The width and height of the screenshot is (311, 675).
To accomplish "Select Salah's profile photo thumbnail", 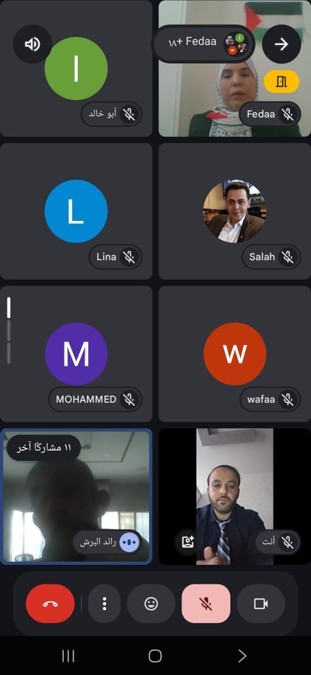I will tap(234, 211).
